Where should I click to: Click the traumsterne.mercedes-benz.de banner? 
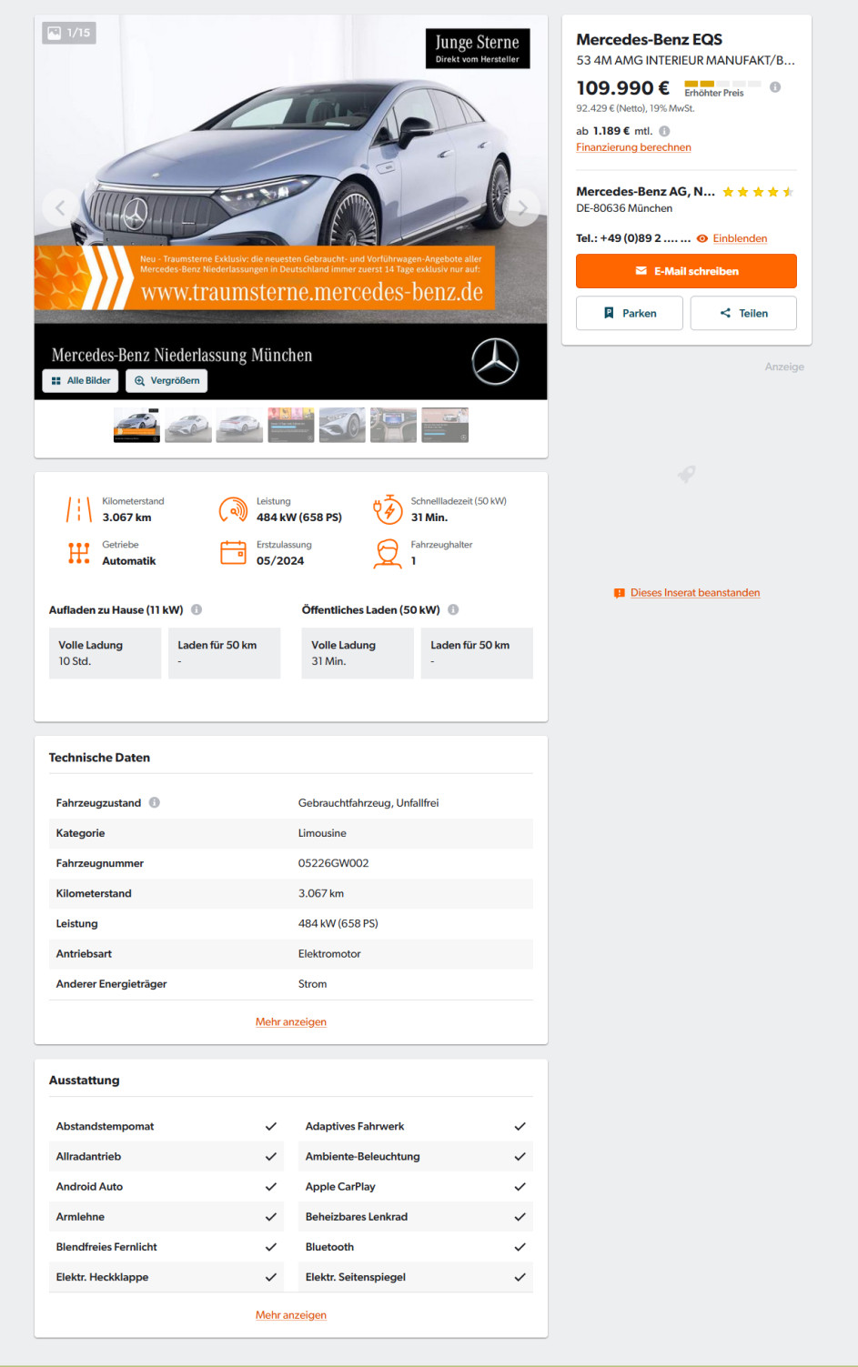[265, 278]
